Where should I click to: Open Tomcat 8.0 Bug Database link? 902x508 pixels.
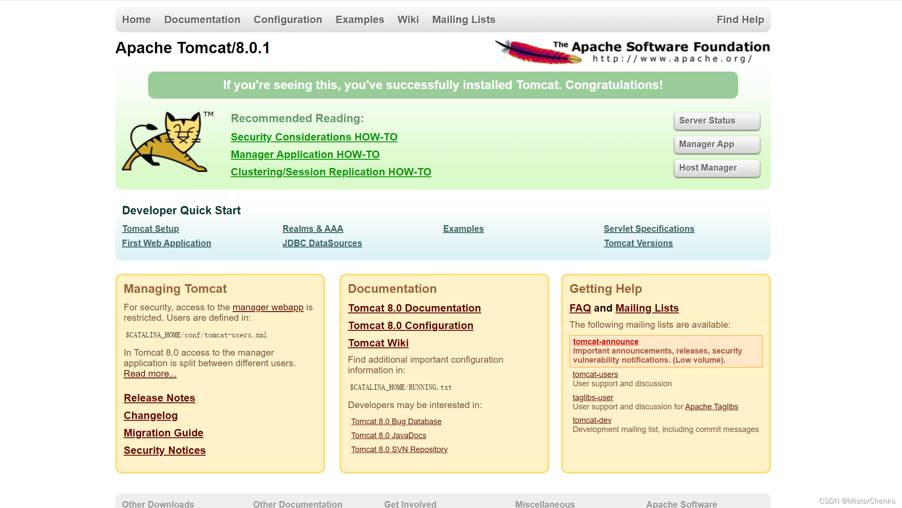click(x=396, y=422)
